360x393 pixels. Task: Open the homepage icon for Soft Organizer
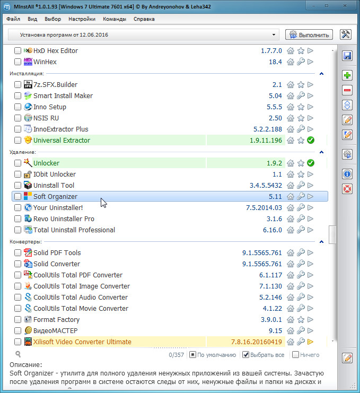291,196
